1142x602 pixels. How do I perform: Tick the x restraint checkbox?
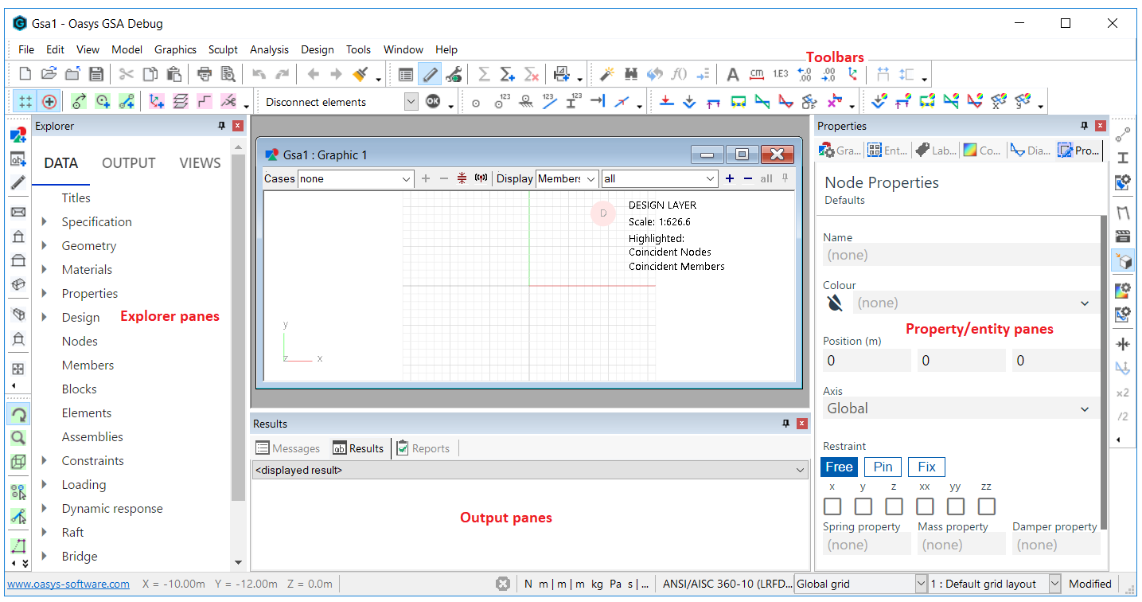[x=832, y=506]
